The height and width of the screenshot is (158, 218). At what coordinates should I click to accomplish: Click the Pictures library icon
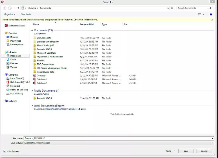point(8,63)
